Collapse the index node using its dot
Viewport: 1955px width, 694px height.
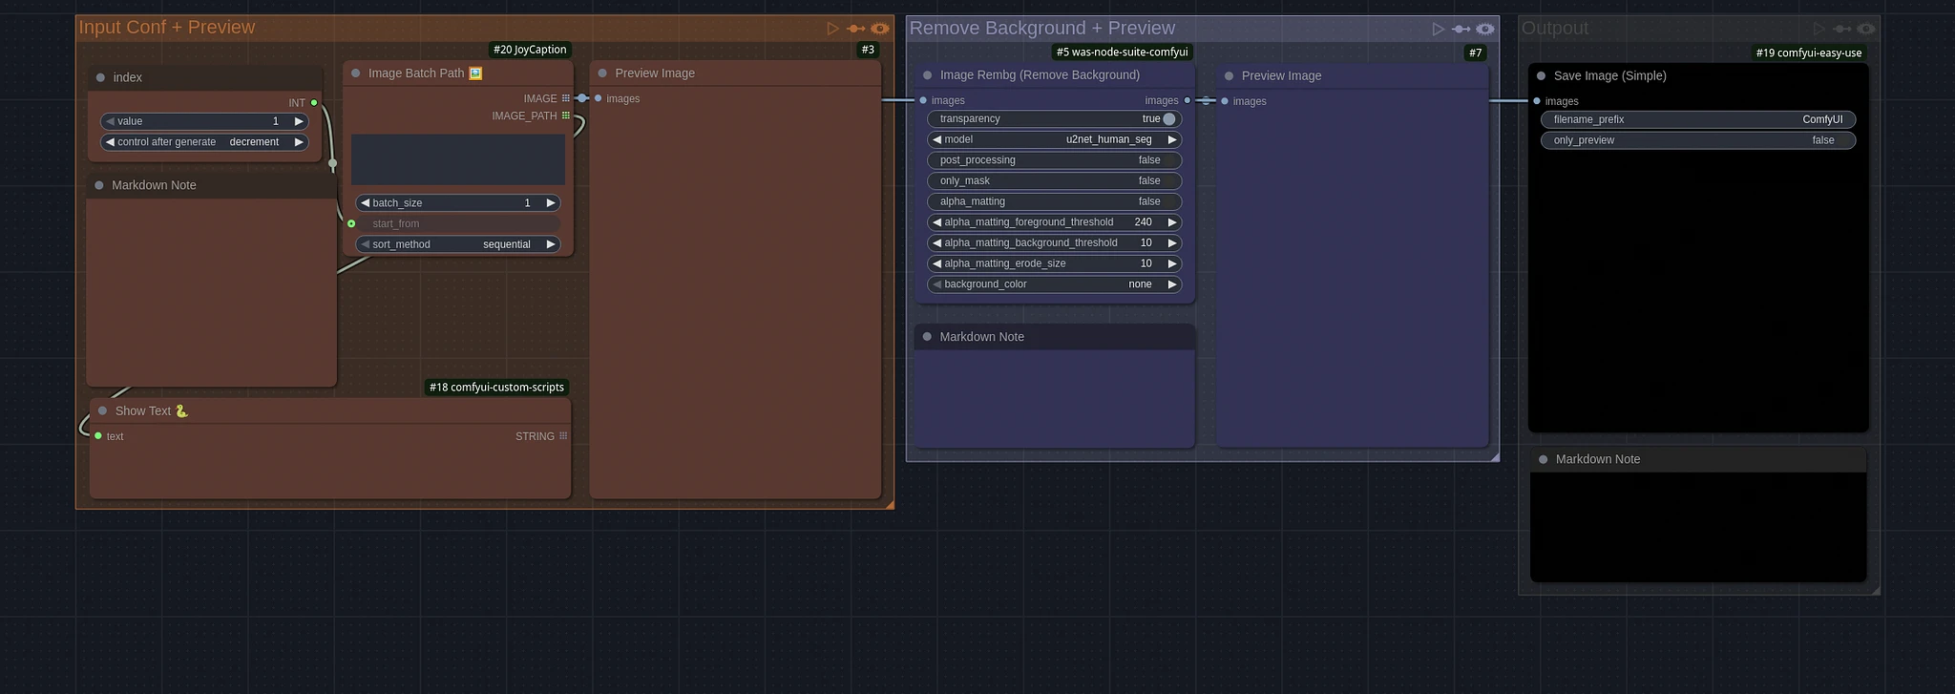tap(100, 78)
